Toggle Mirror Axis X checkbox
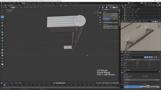Viewport: 161px width, 90px height. [x=125, y=64]
